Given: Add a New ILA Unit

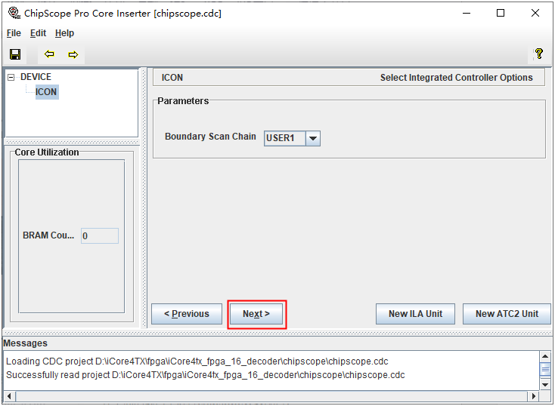Looking at the screenshot, I should click(x=415, y=314).
